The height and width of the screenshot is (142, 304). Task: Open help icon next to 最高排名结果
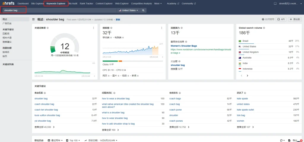[186, 41]
